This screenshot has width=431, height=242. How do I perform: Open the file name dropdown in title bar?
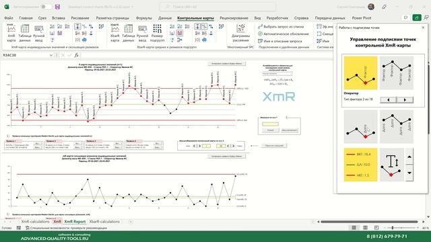coord(132,7)
